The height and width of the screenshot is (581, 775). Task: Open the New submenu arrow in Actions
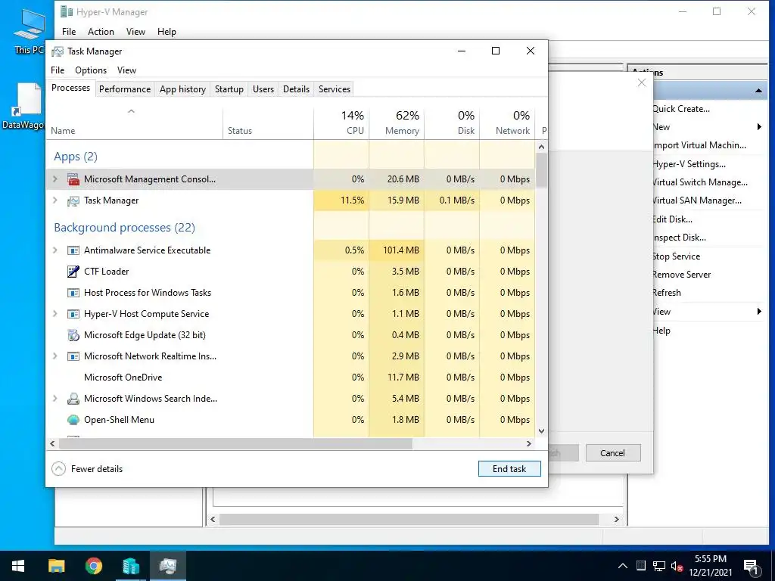tap(759, 127)
